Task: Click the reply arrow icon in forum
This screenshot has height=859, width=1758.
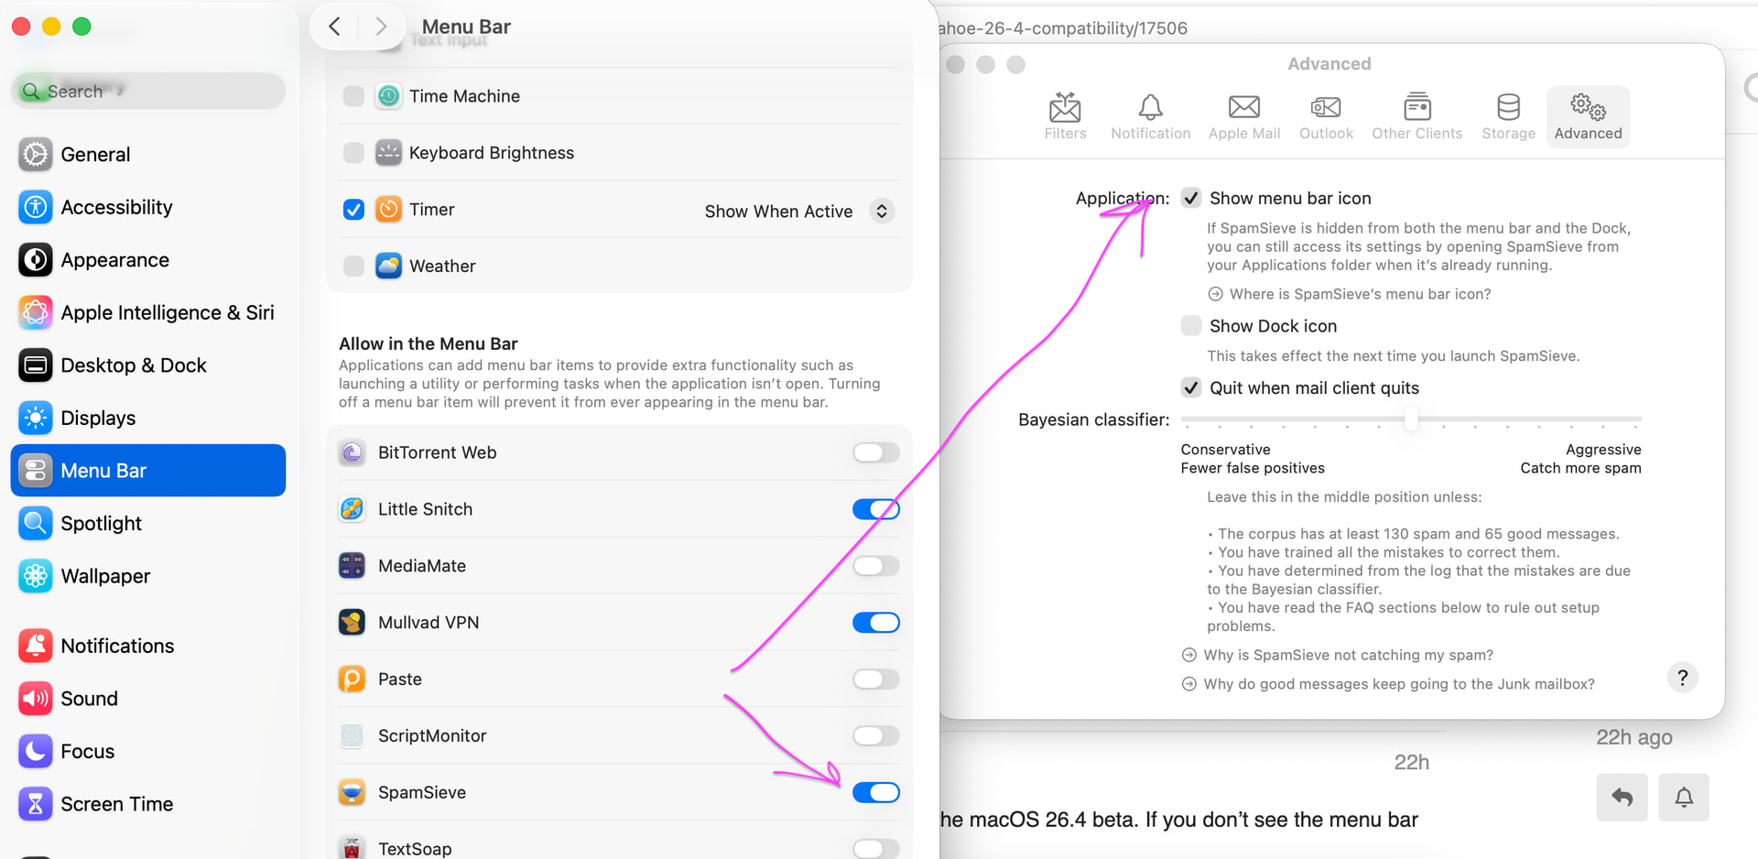Action: click(x=1622, y=797)
